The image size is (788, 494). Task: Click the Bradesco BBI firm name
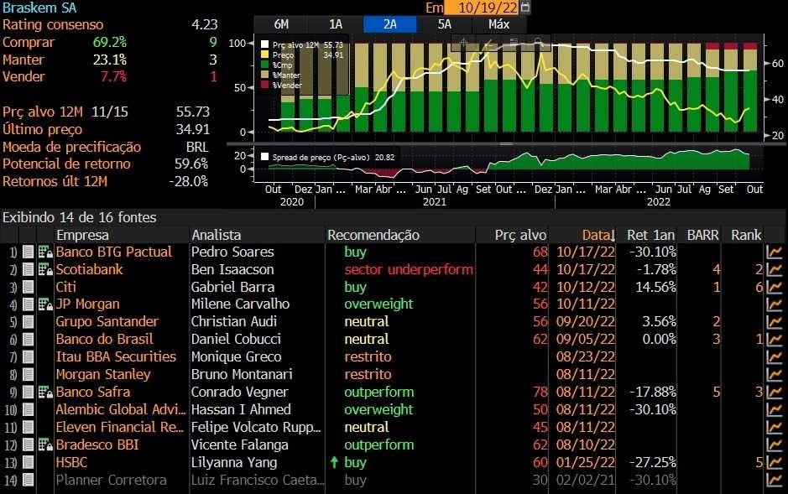(97, 445)
